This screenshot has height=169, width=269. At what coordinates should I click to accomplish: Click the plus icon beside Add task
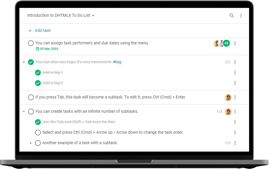(x=30, y=30)
